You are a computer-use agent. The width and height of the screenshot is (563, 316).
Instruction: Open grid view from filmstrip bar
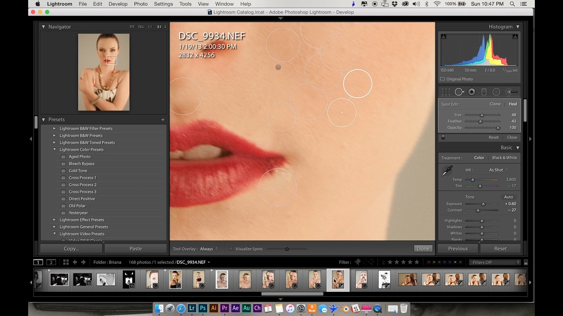pos(66,262)
